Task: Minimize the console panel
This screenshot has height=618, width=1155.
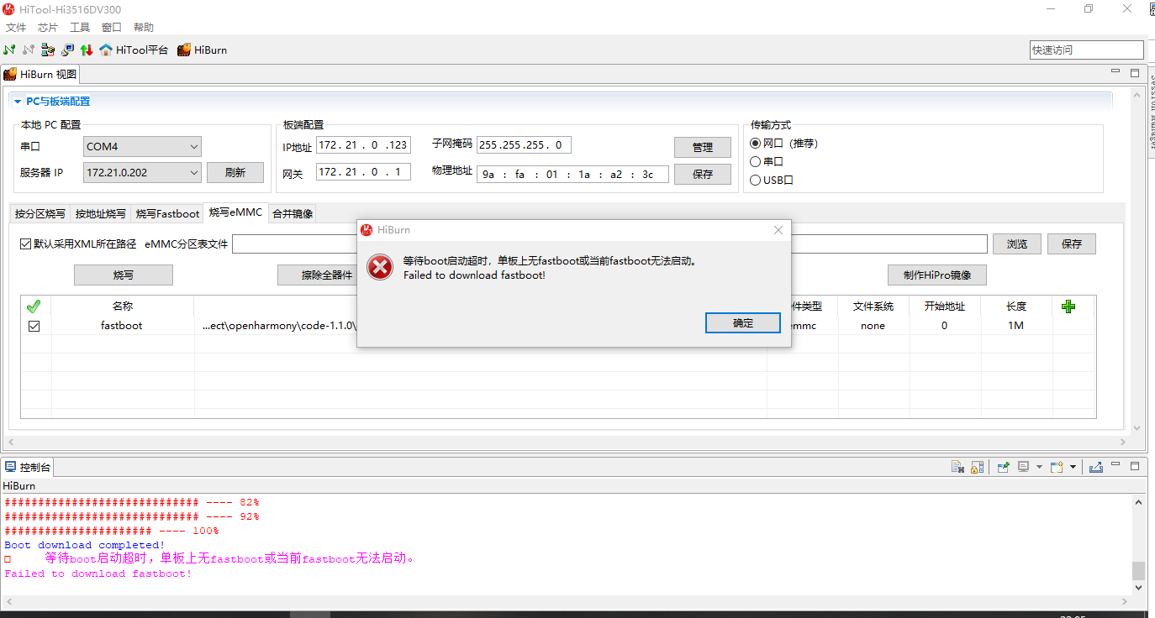Action: click(x=1116, y=465)
